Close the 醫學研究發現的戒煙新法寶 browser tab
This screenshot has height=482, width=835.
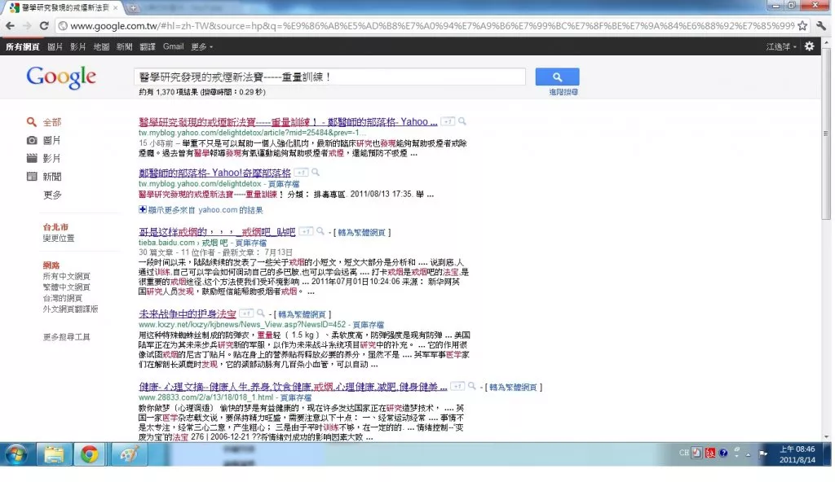point(116,7)
